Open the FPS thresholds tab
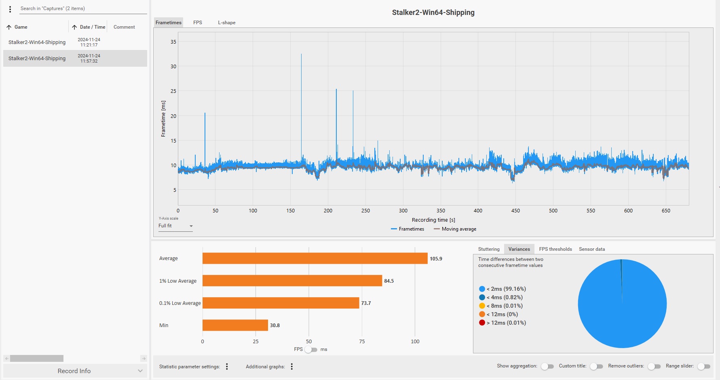Viewport: 720px width, 380px height. click(555, 249)
